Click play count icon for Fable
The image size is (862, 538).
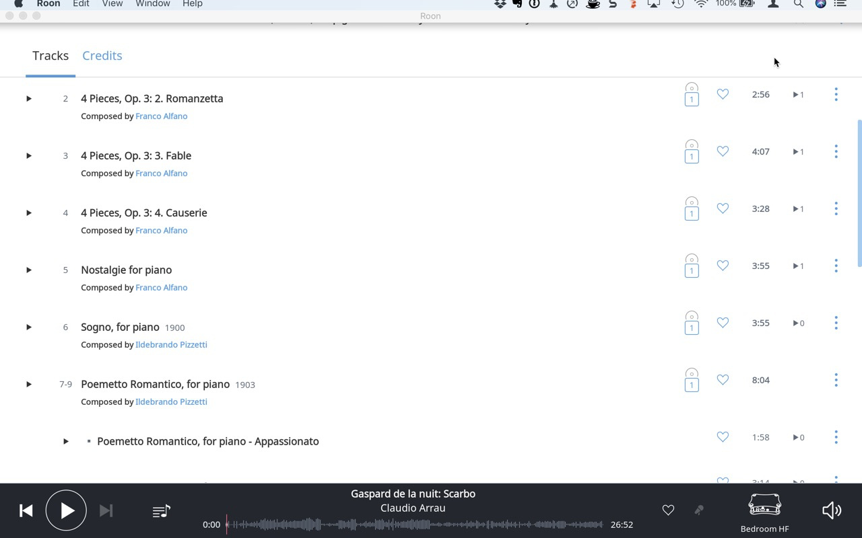[x=798, y=152]
